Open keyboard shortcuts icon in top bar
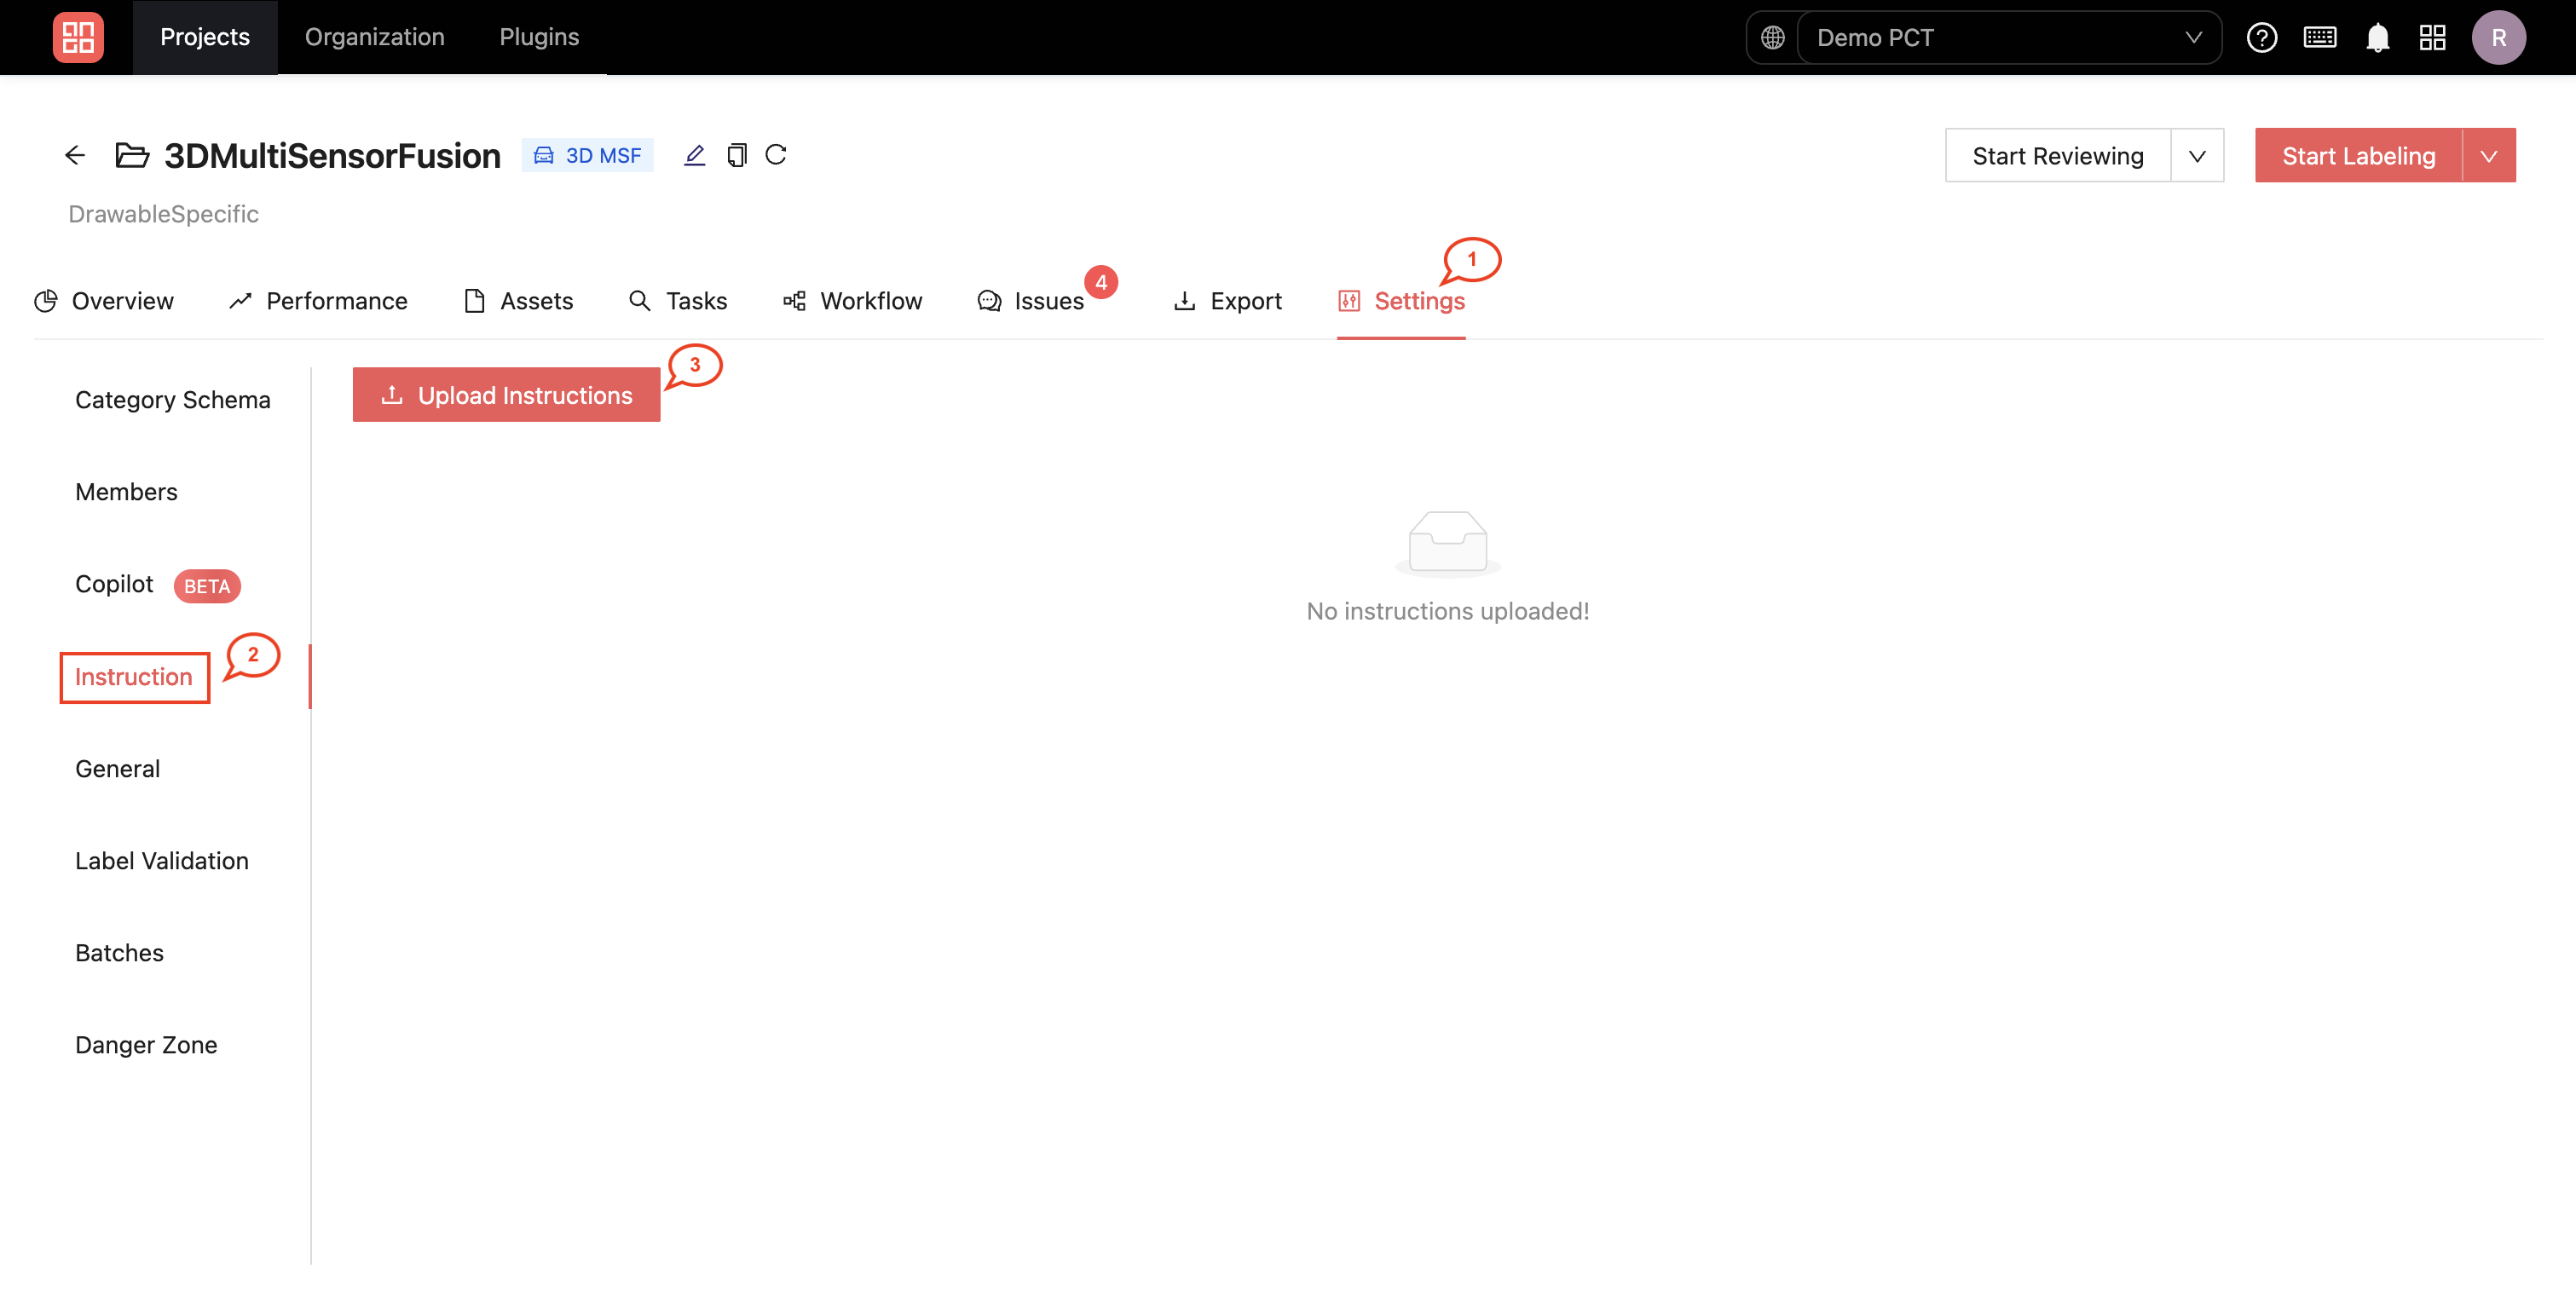The image size is (2576, 1309). (2319, 38)
